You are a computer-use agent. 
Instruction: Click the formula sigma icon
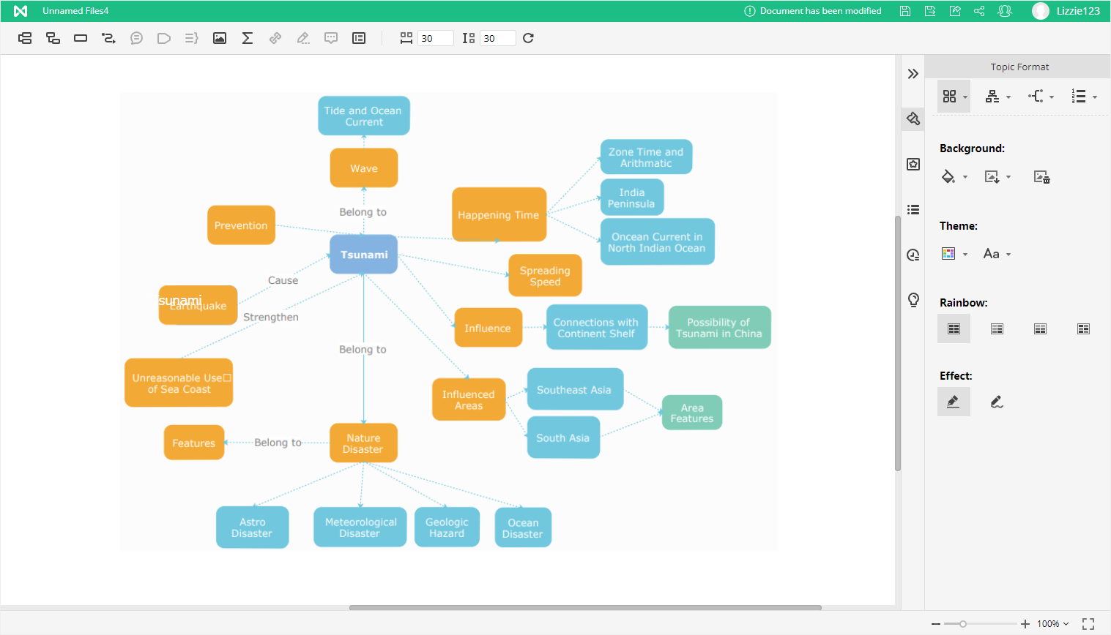248,38
